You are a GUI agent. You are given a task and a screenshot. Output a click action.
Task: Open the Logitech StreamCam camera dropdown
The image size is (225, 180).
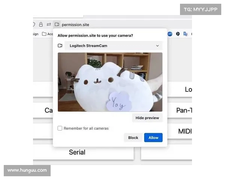pos(113,46)
